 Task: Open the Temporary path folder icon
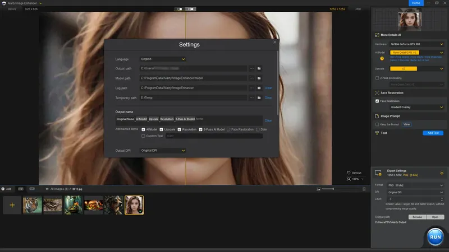[x=259, y=97]
